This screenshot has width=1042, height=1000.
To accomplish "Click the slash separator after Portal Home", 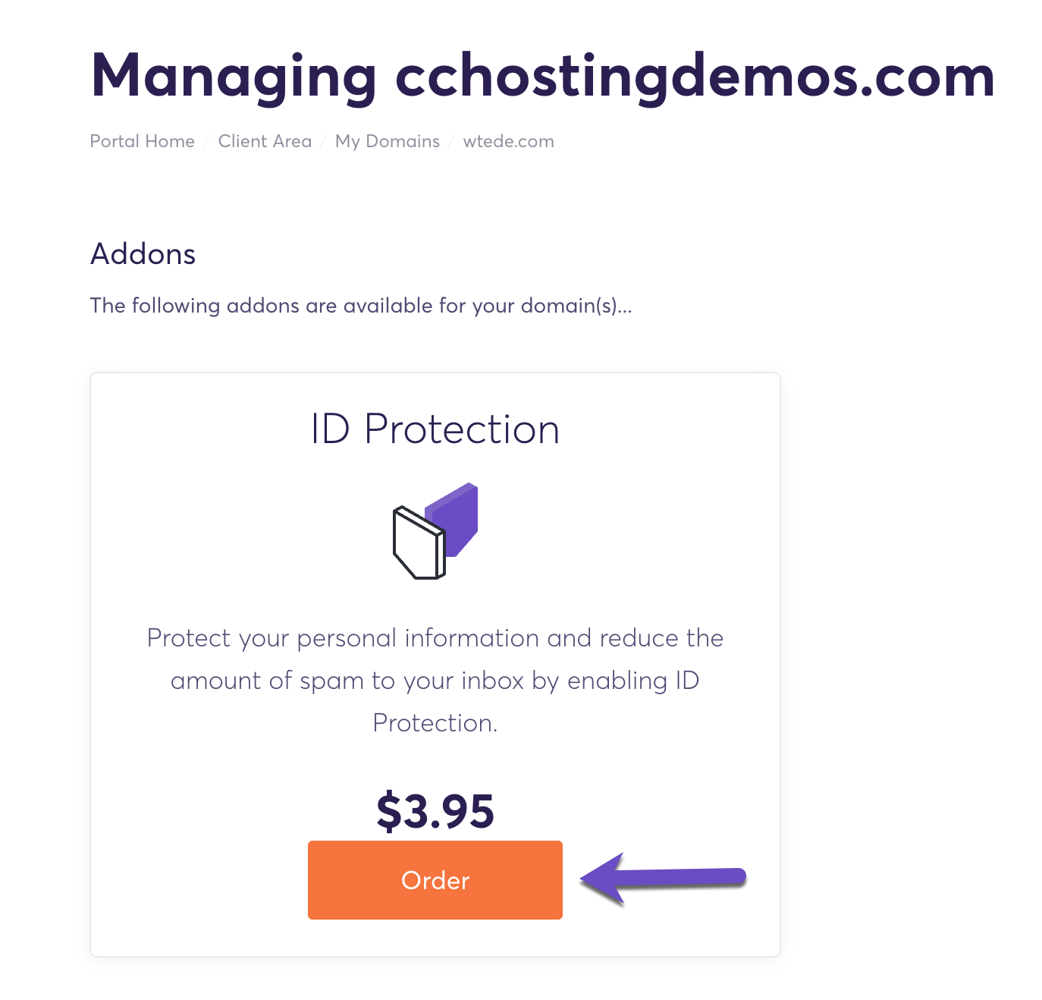I will (x=206, y=142).
